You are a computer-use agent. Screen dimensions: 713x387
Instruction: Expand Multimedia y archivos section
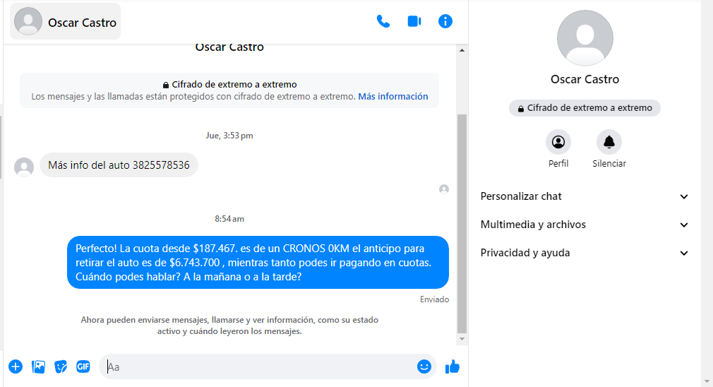pos(585,225)
